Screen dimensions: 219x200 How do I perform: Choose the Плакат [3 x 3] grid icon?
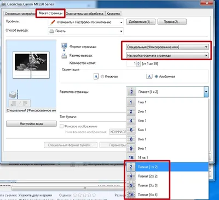pos(131,185)
